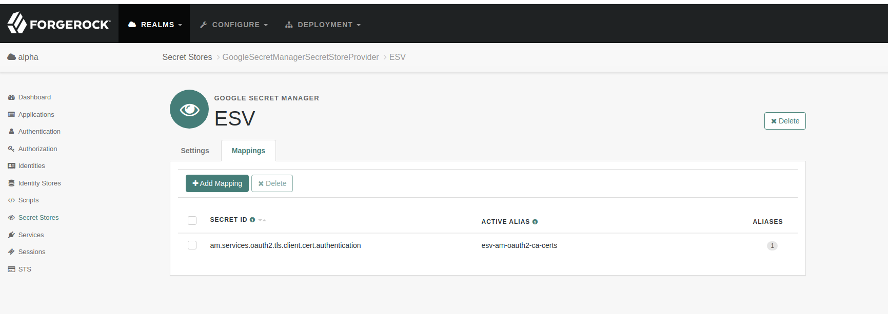Click the STS card icon

point(11,269)
